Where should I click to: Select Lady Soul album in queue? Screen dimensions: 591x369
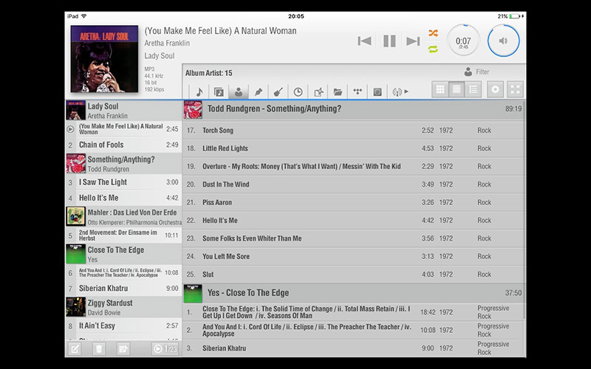(x=123, y=110)
